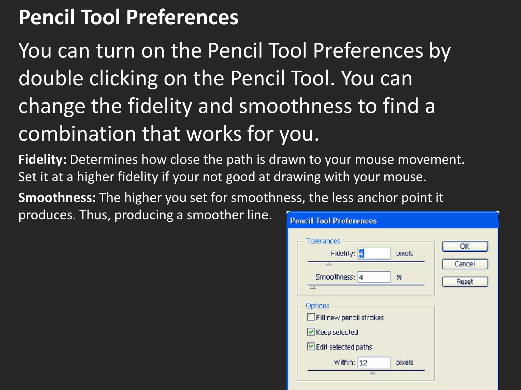Viewport: 521px width, 390px height.
Task: Click the Fidelity slider handle
Action: coord(329,264)
